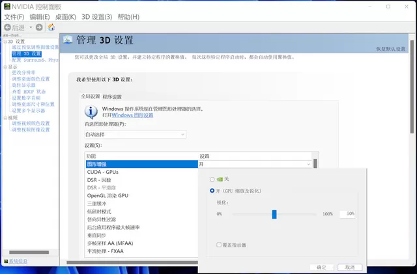The height and width of the screenshot is (274, 417).
Task: Collapse the 显示 tree node
Action: click(5, 67)
